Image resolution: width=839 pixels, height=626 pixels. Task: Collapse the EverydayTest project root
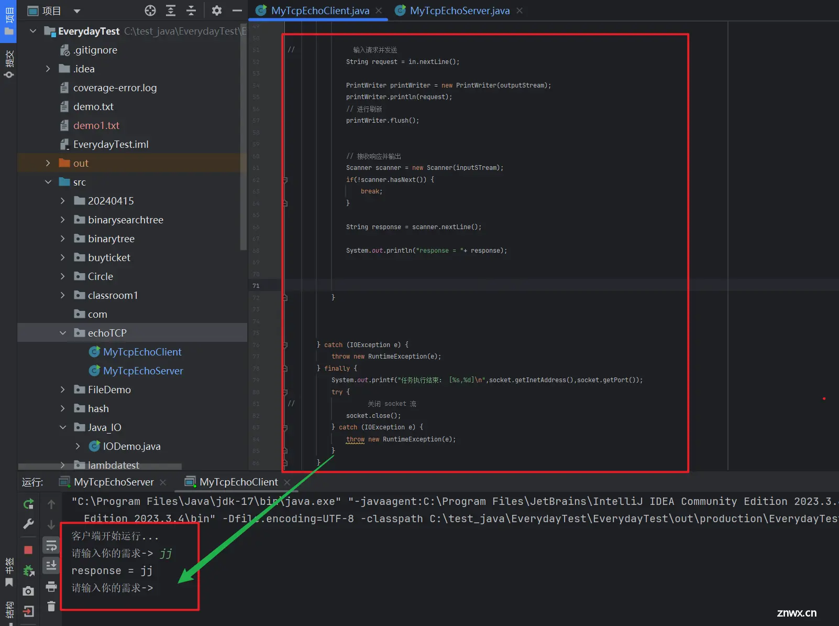pyautogui.click(x=33, y=31)
